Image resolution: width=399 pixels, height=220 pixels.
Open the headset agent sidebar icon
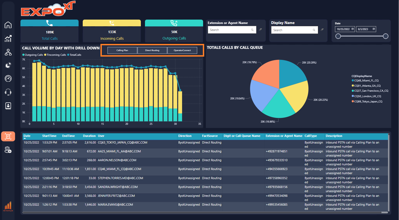pyautogui.click(x=8, y=92)
